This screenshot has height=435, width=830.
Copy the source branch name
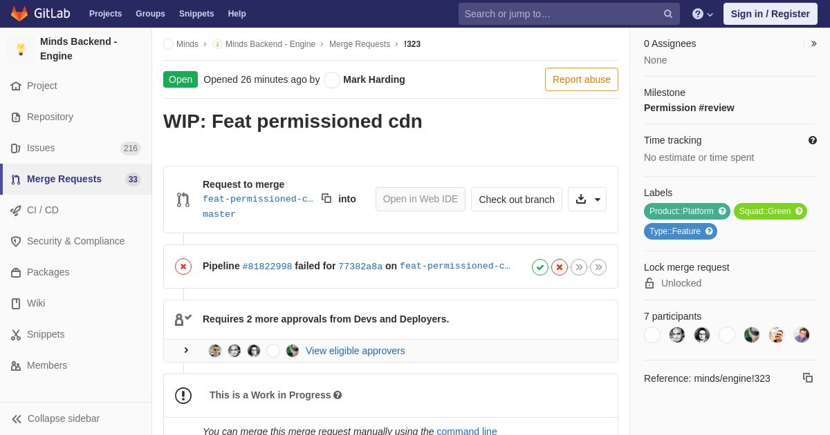(x=326, y=198)
